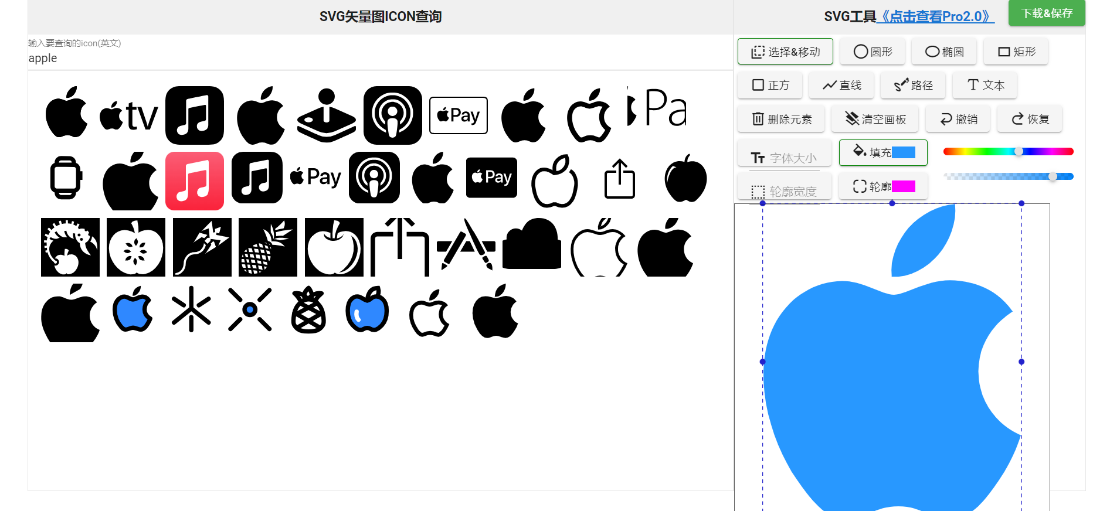Redo with the 恢复 button

coord(1030,119)
